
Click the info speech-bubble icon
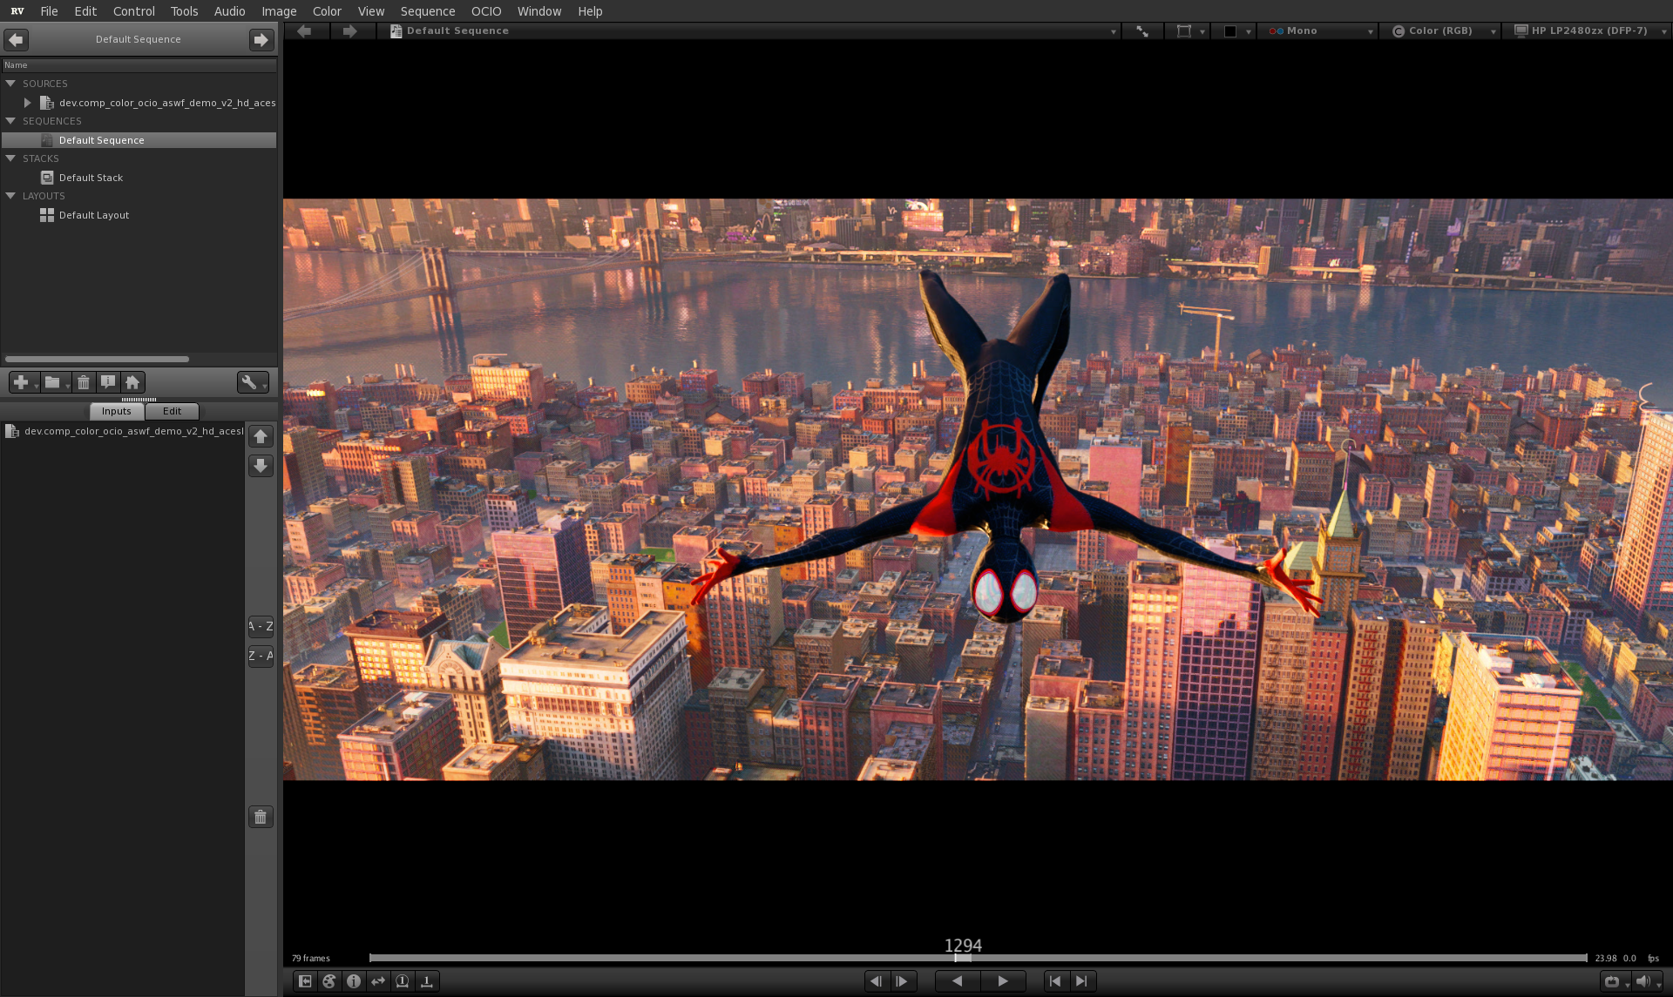(x=108, y=382)
